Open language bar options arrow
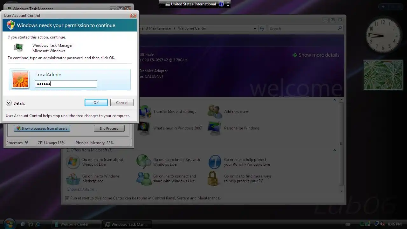This screenshot has width=407, height=229. coord(228,6)
